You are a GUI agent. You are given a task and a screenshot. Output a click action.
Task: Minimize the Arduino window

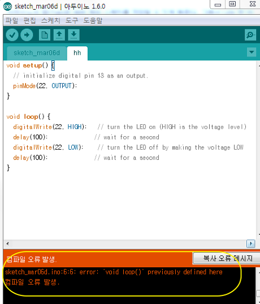(218, 5)
